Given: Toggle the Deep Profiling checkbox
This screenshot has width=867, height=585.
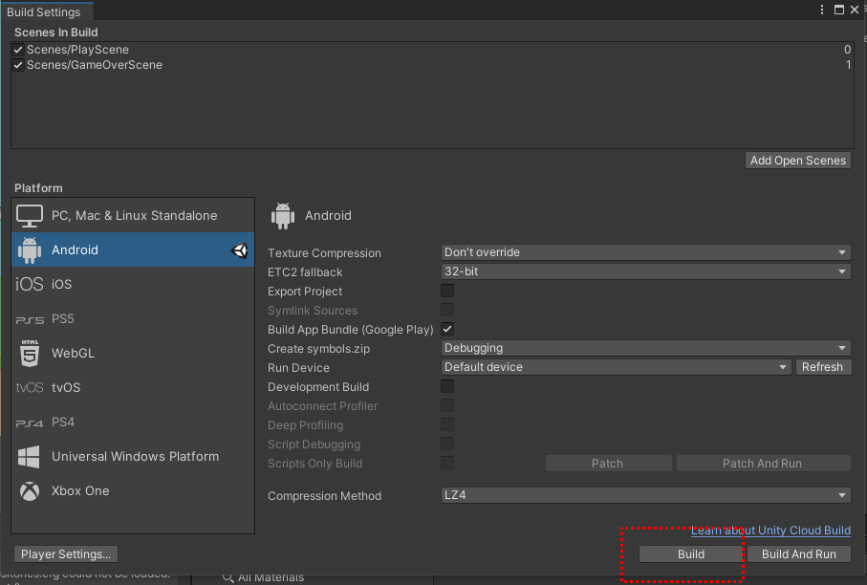Looking at the screenshot, I should [447, 424].
